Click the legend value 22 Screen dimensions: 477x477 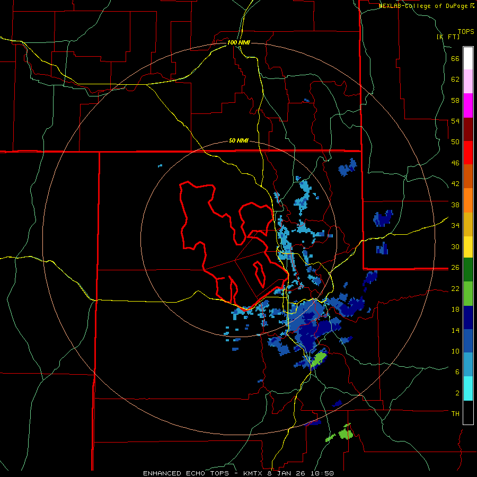coord(455,288)
